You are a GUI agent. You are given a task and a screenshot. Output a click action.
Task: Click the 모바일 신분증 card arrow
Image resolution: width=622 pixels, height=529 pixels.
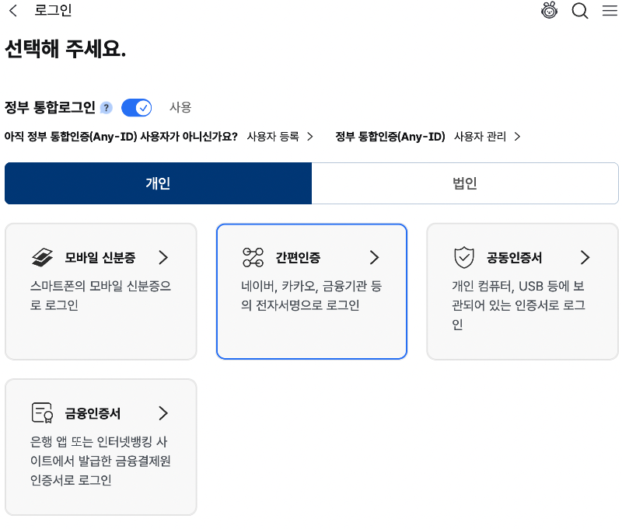(163, 258)
